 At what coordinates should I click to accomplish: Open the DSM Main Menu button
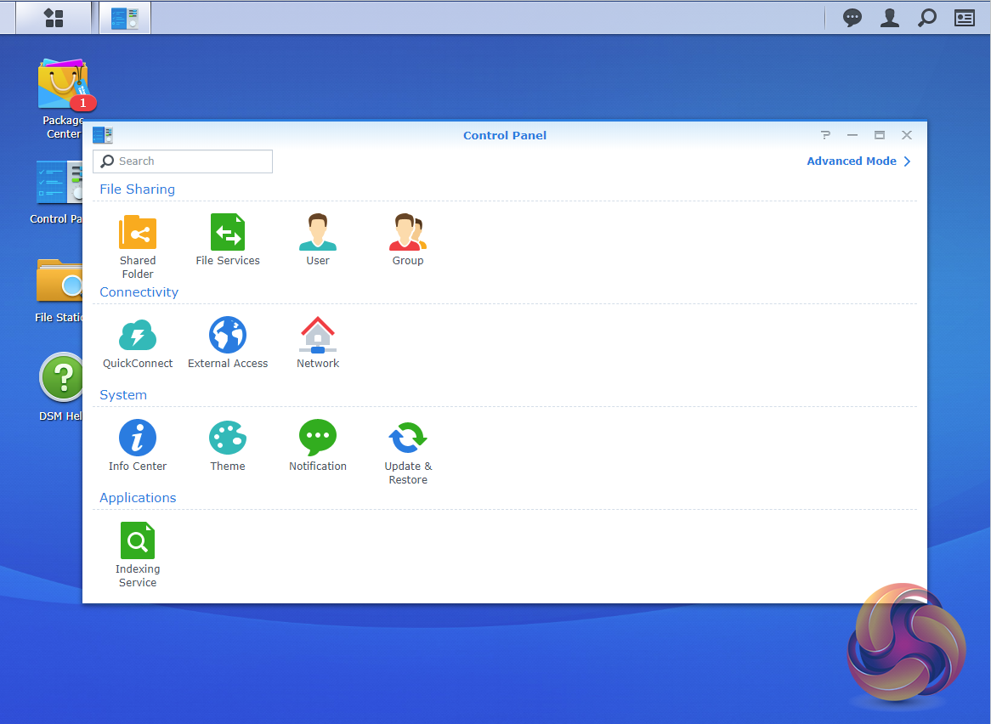point(54,18)
